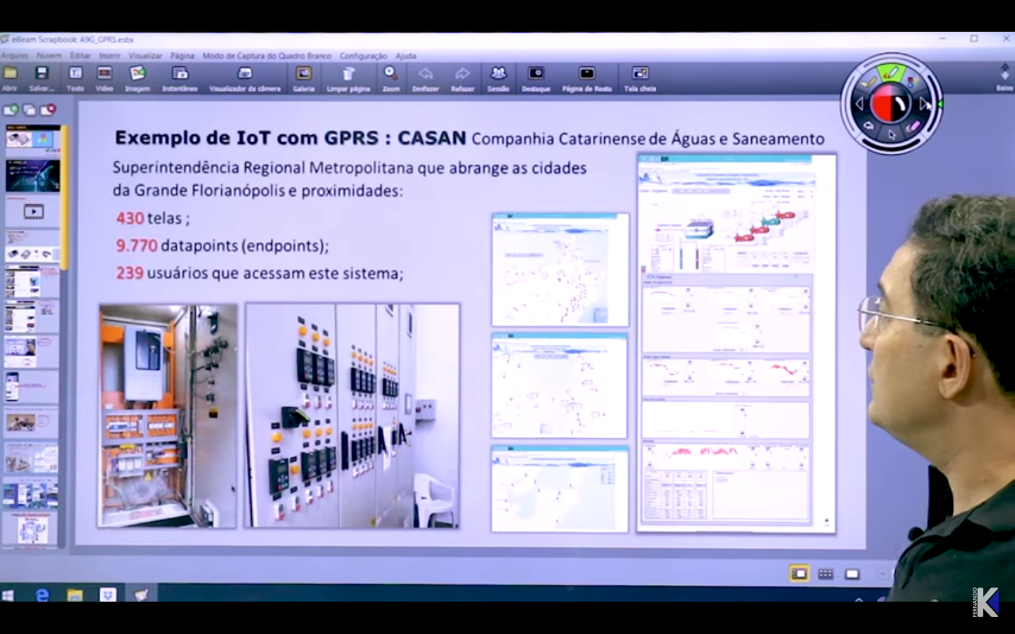Select the thumbnail grid view button
Screen dimensions: 1015x634
click(825, 574)
